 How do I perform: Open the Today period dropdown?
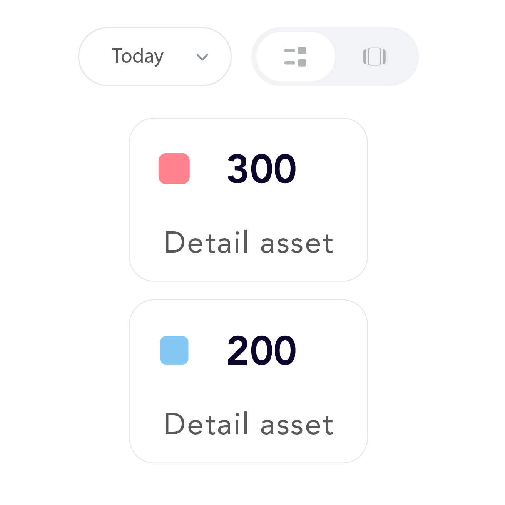pos(155,57)
